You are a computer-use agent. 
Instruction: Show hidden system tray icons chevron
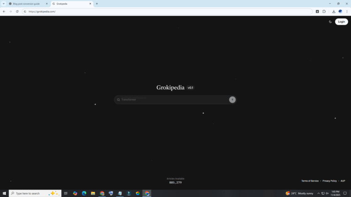pyautogui.click(x=319, y=193)
